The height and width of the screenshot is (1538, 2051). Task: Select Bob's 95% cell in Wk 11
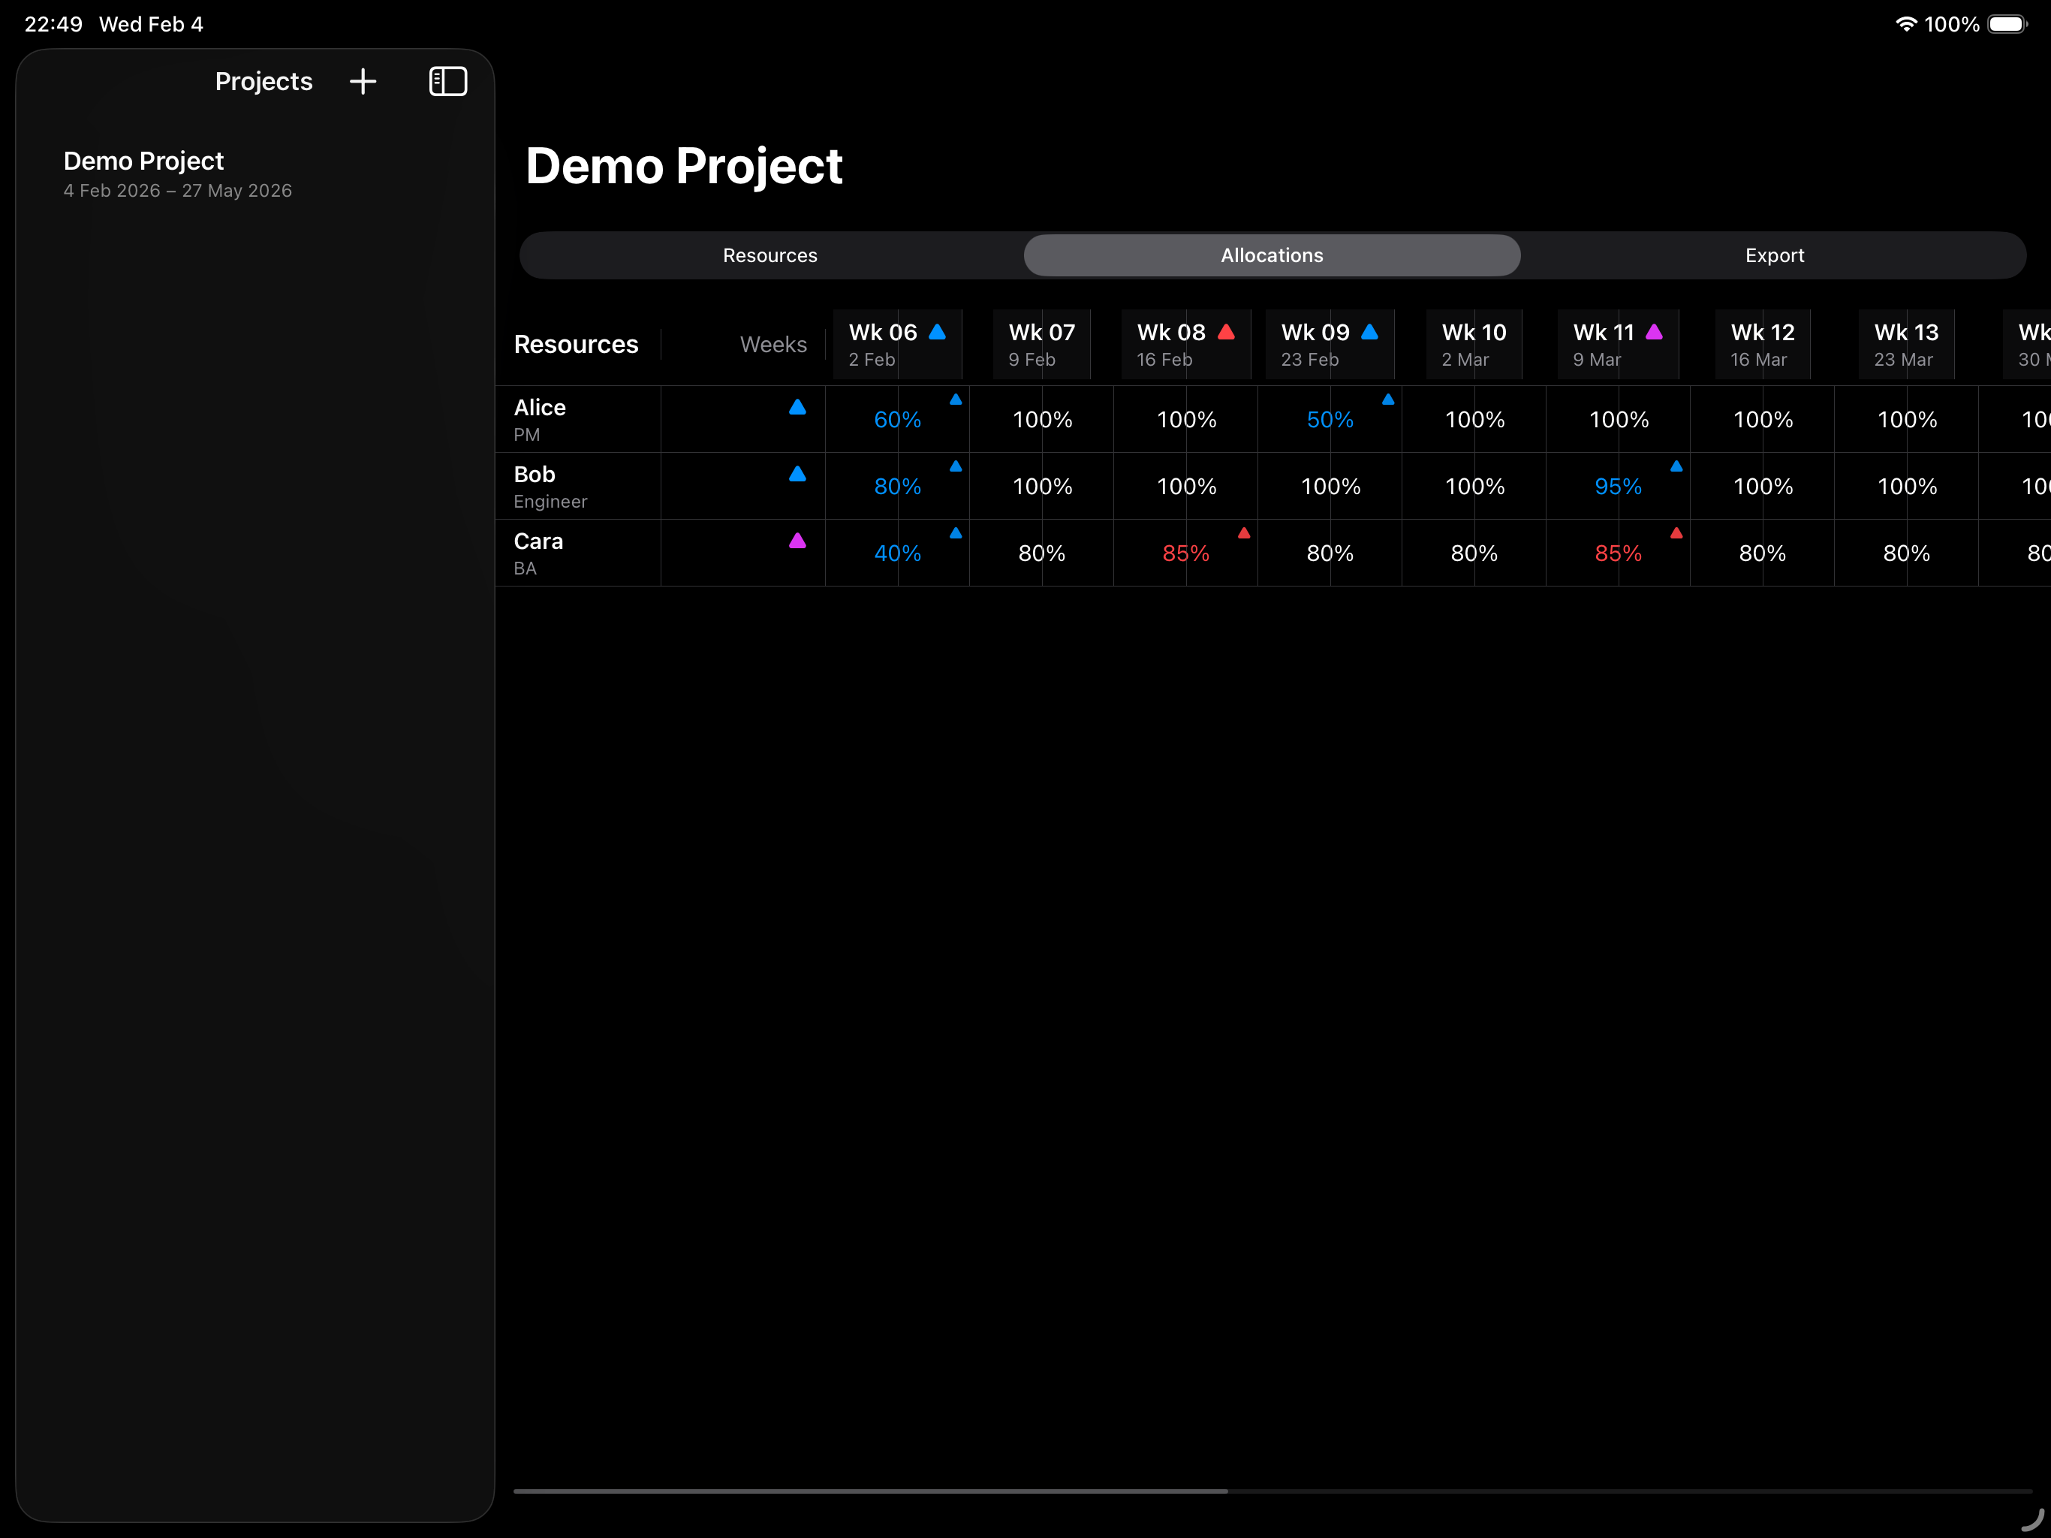(x=1617, y=485)
